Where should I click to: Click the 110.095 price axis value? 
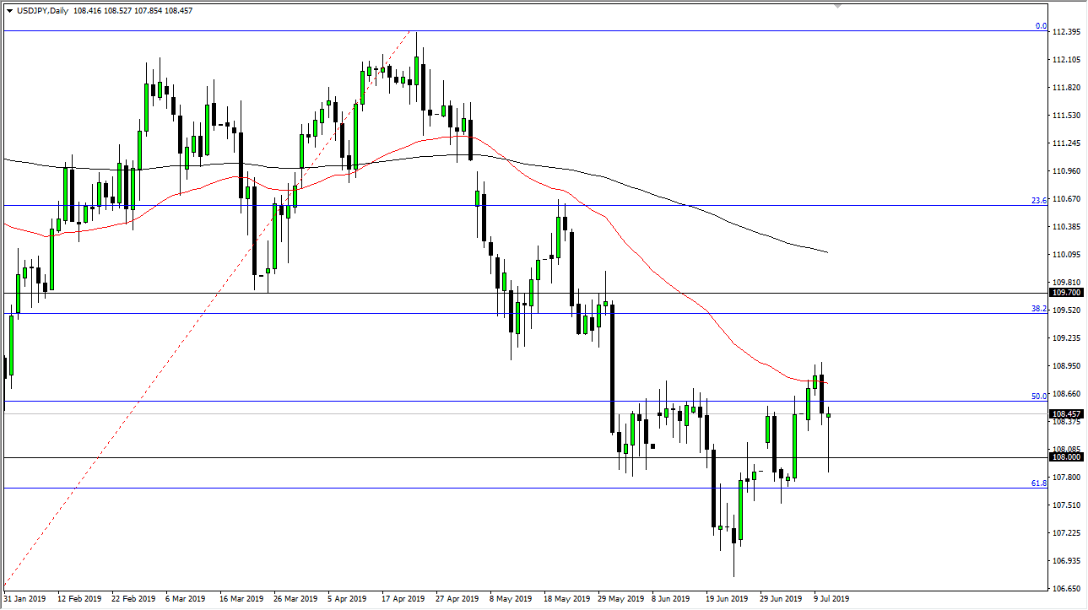[1068, 255]
